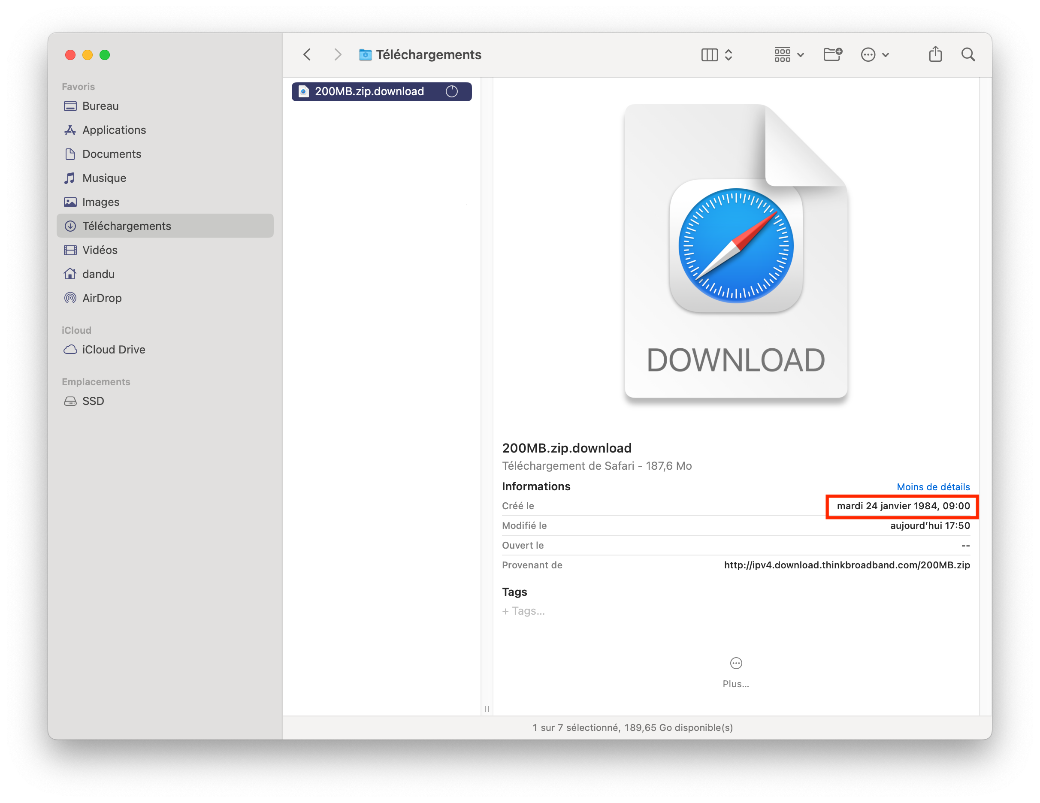Open Vidéos in the sidebar

(x=165, y=250)
